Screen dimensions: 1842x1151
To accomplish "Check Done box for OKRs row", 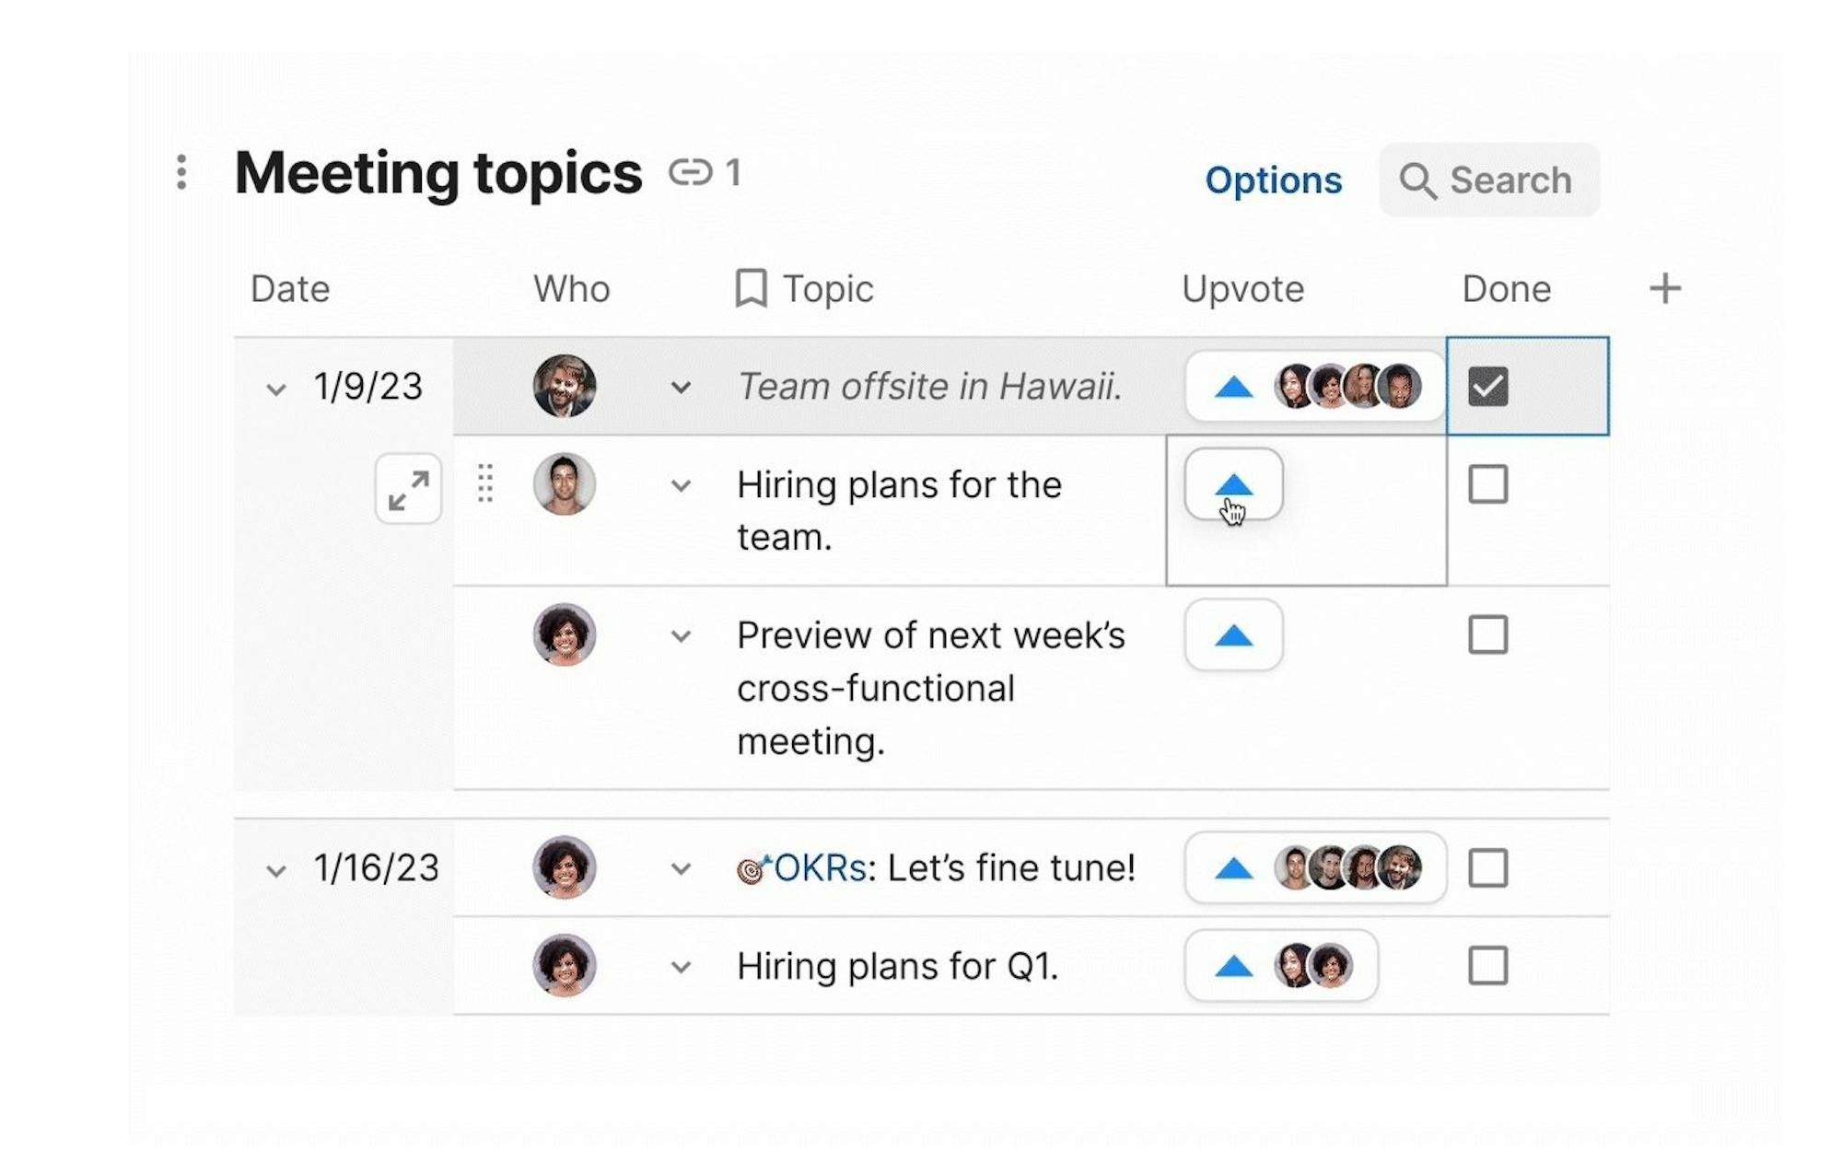I will click(1487, 868).
